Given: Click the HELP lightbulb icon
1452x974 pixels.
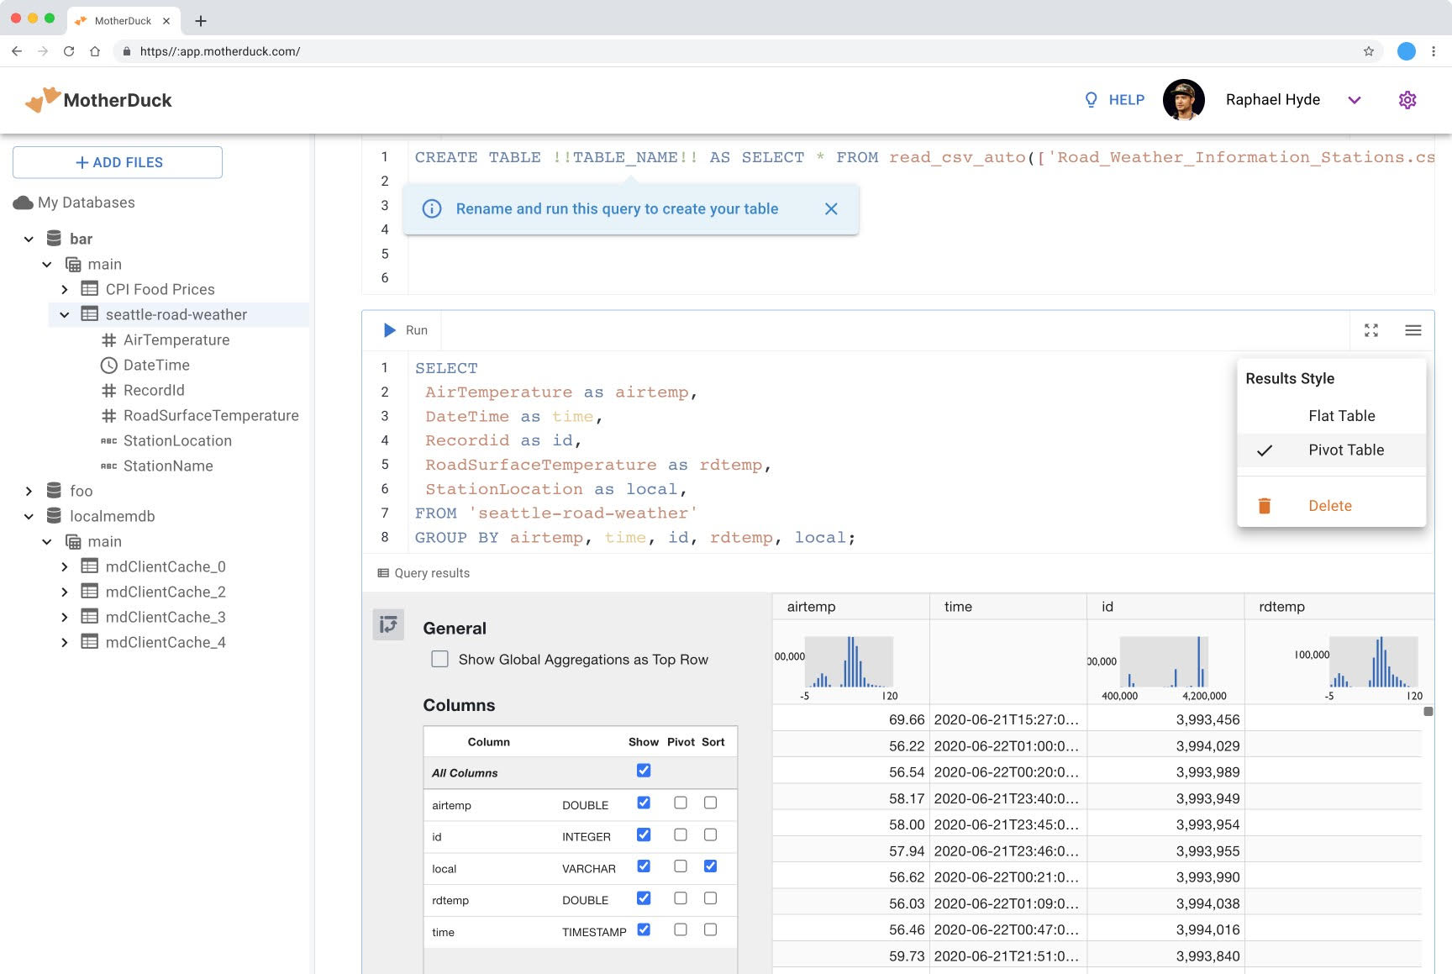Looking at the screenshot, I should (x=1091, y=100).
